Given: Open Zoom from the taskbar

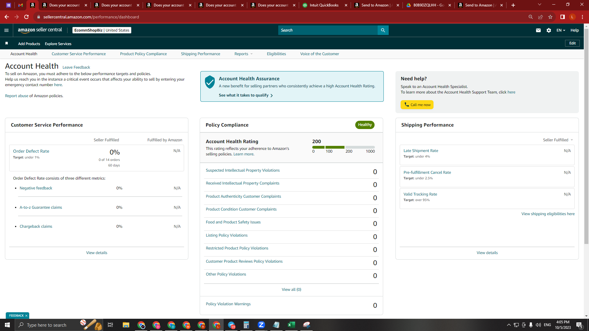Looking at the screenshot, I should 261,325.
